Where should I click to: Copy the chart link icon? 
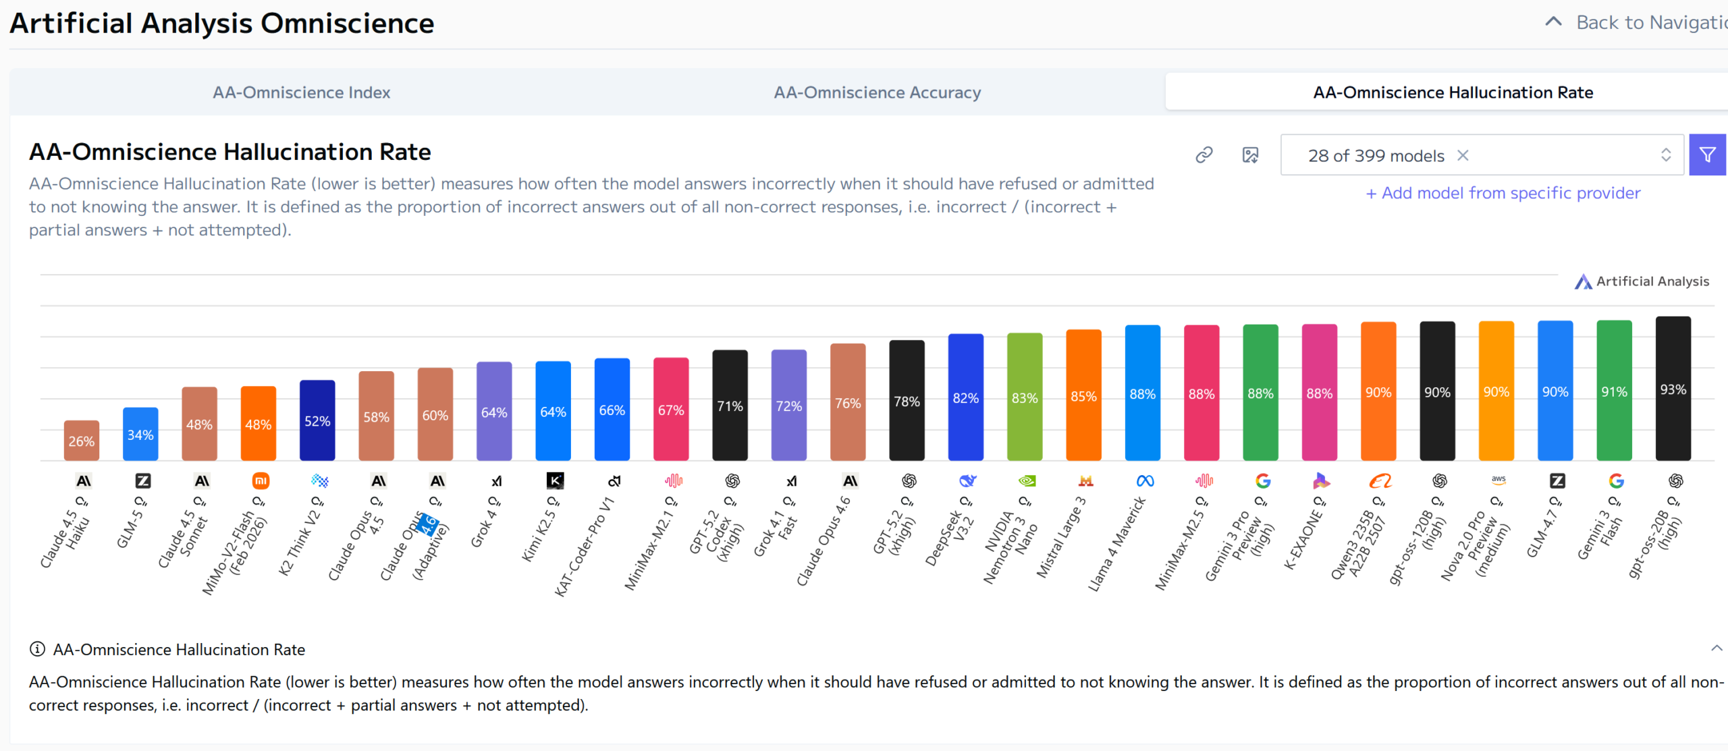pyautogui.click(x=1204, y=155)
